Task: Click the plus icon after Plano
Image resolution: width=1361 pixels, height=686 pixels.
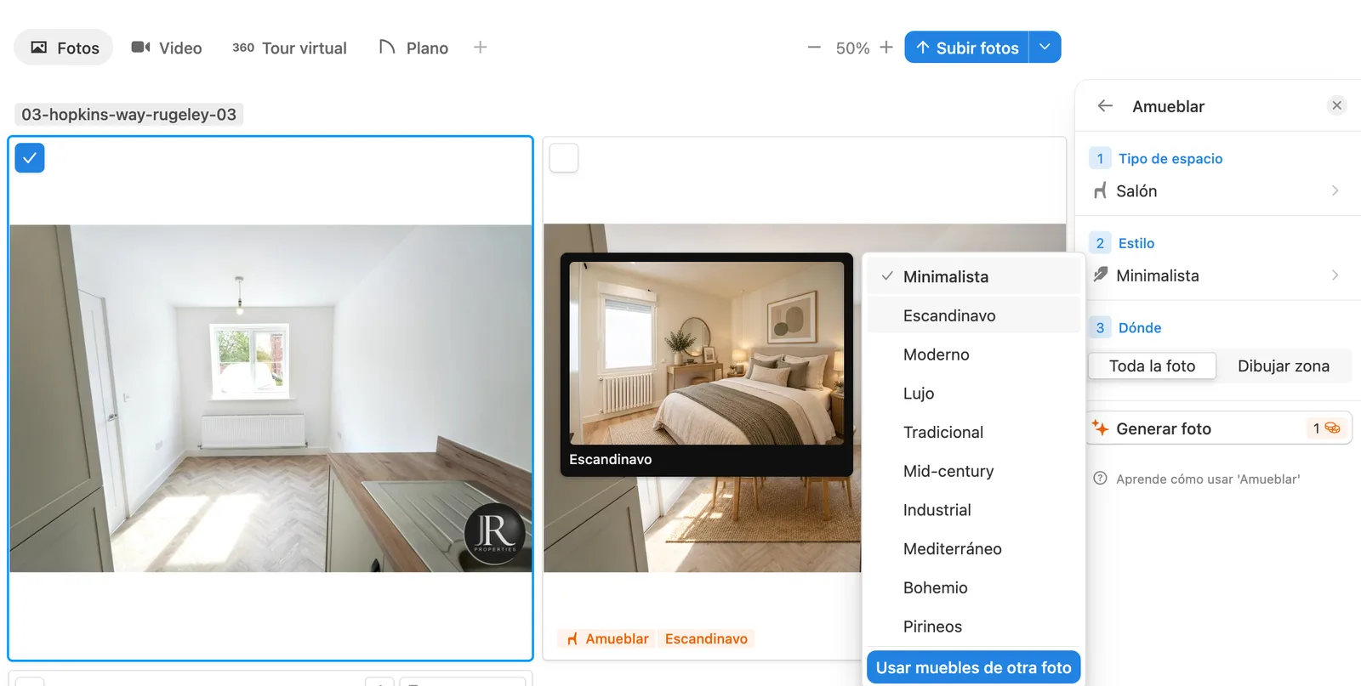Action: pos(480,48)
